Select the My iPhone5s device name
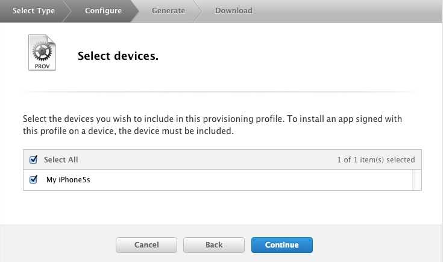 [x=68, y=180]
